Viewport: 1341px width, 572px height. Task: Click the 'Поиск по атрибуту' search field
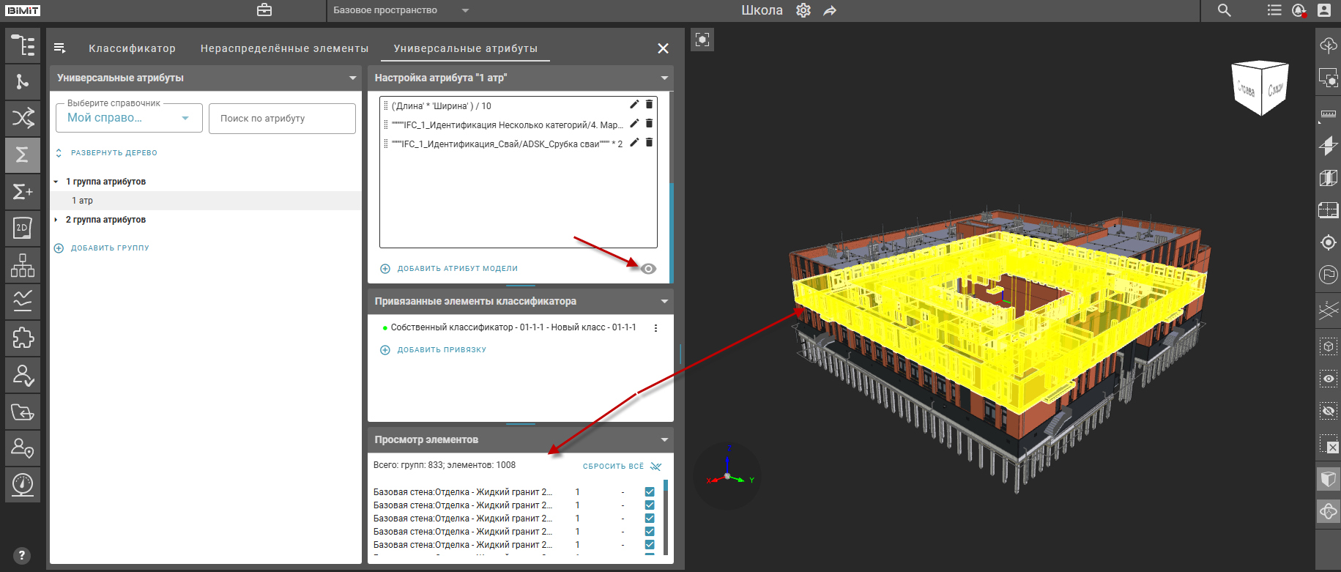(x=282, y=119)
